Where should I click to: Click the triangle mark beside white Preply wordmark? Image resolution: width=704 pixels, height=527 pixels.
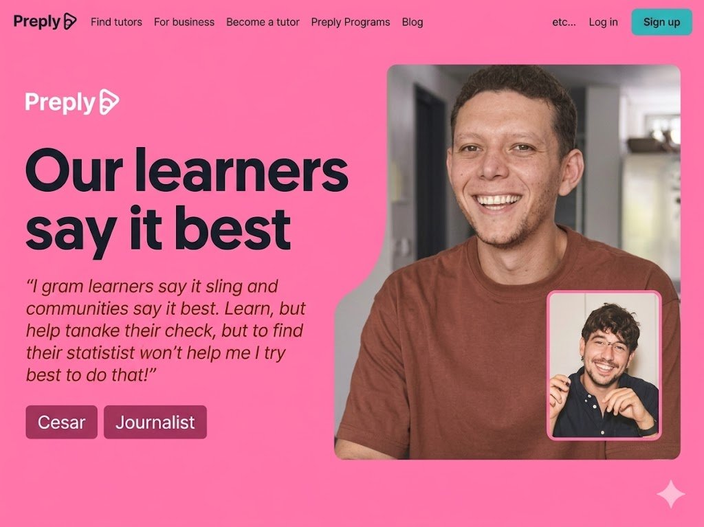pos(109,102)
